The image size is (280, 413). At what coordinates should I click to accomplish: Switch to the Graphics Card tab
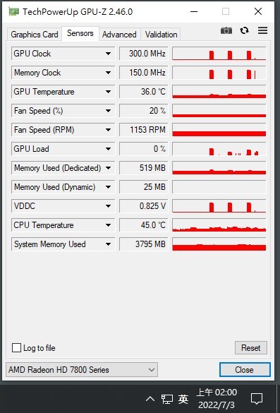35,35
